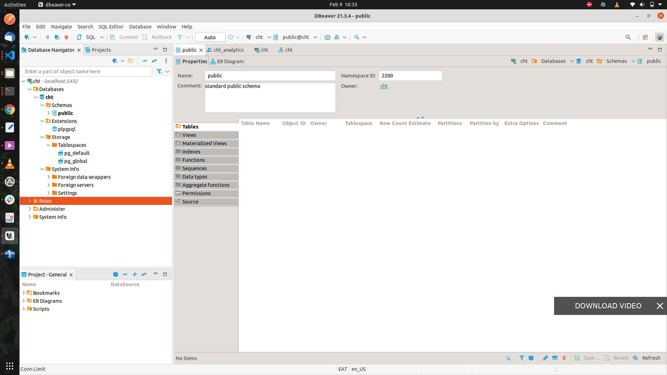This screenshot has width=667, height=375.
Task: Click the DOWNLOAD VIDEO button
Action: [608, 306]
